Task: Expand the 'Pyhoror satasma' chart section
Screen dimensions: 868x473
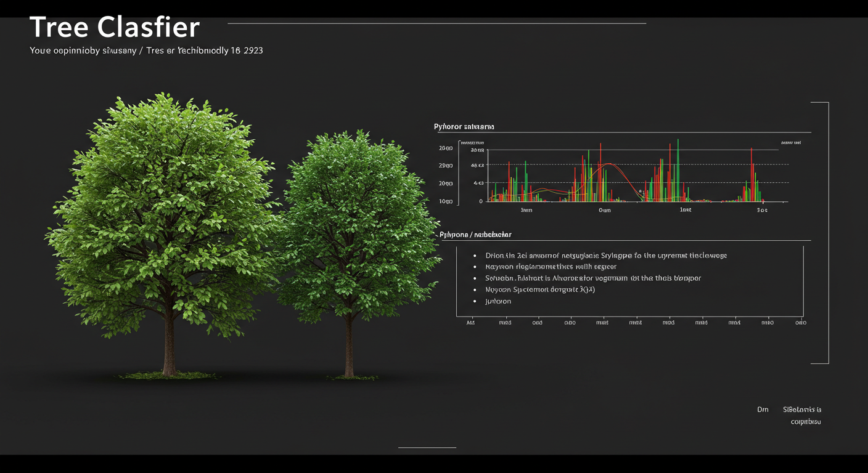Action: (464, 126)
